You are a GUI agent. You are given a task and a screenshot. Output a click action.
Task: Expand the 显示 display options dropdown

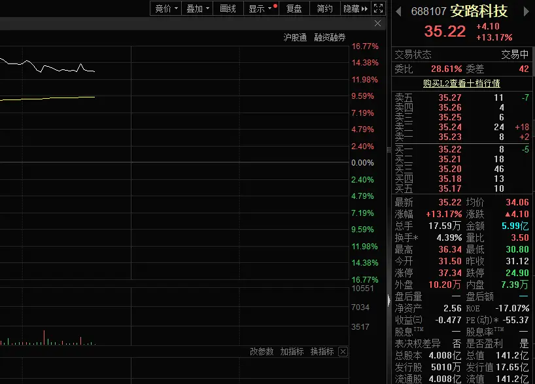pyautogui.click(x=258, y=9)
